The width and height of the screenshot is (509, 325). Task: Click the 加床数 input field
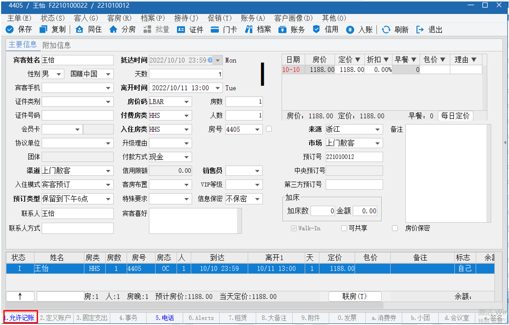pyautogui.click(x=323, y=211)
